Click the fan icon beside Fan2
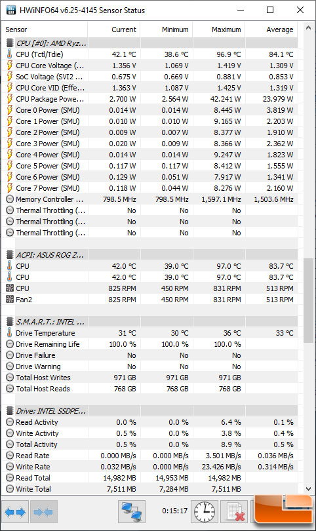 [10, 300]
